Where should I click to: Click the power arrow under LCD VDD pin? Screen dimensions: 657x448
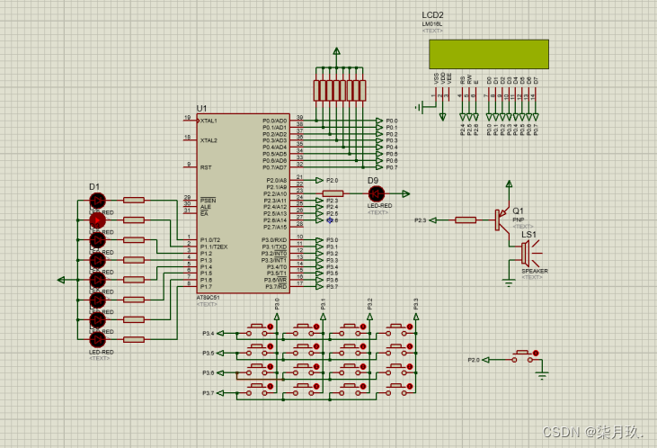[x=443, y=117]
